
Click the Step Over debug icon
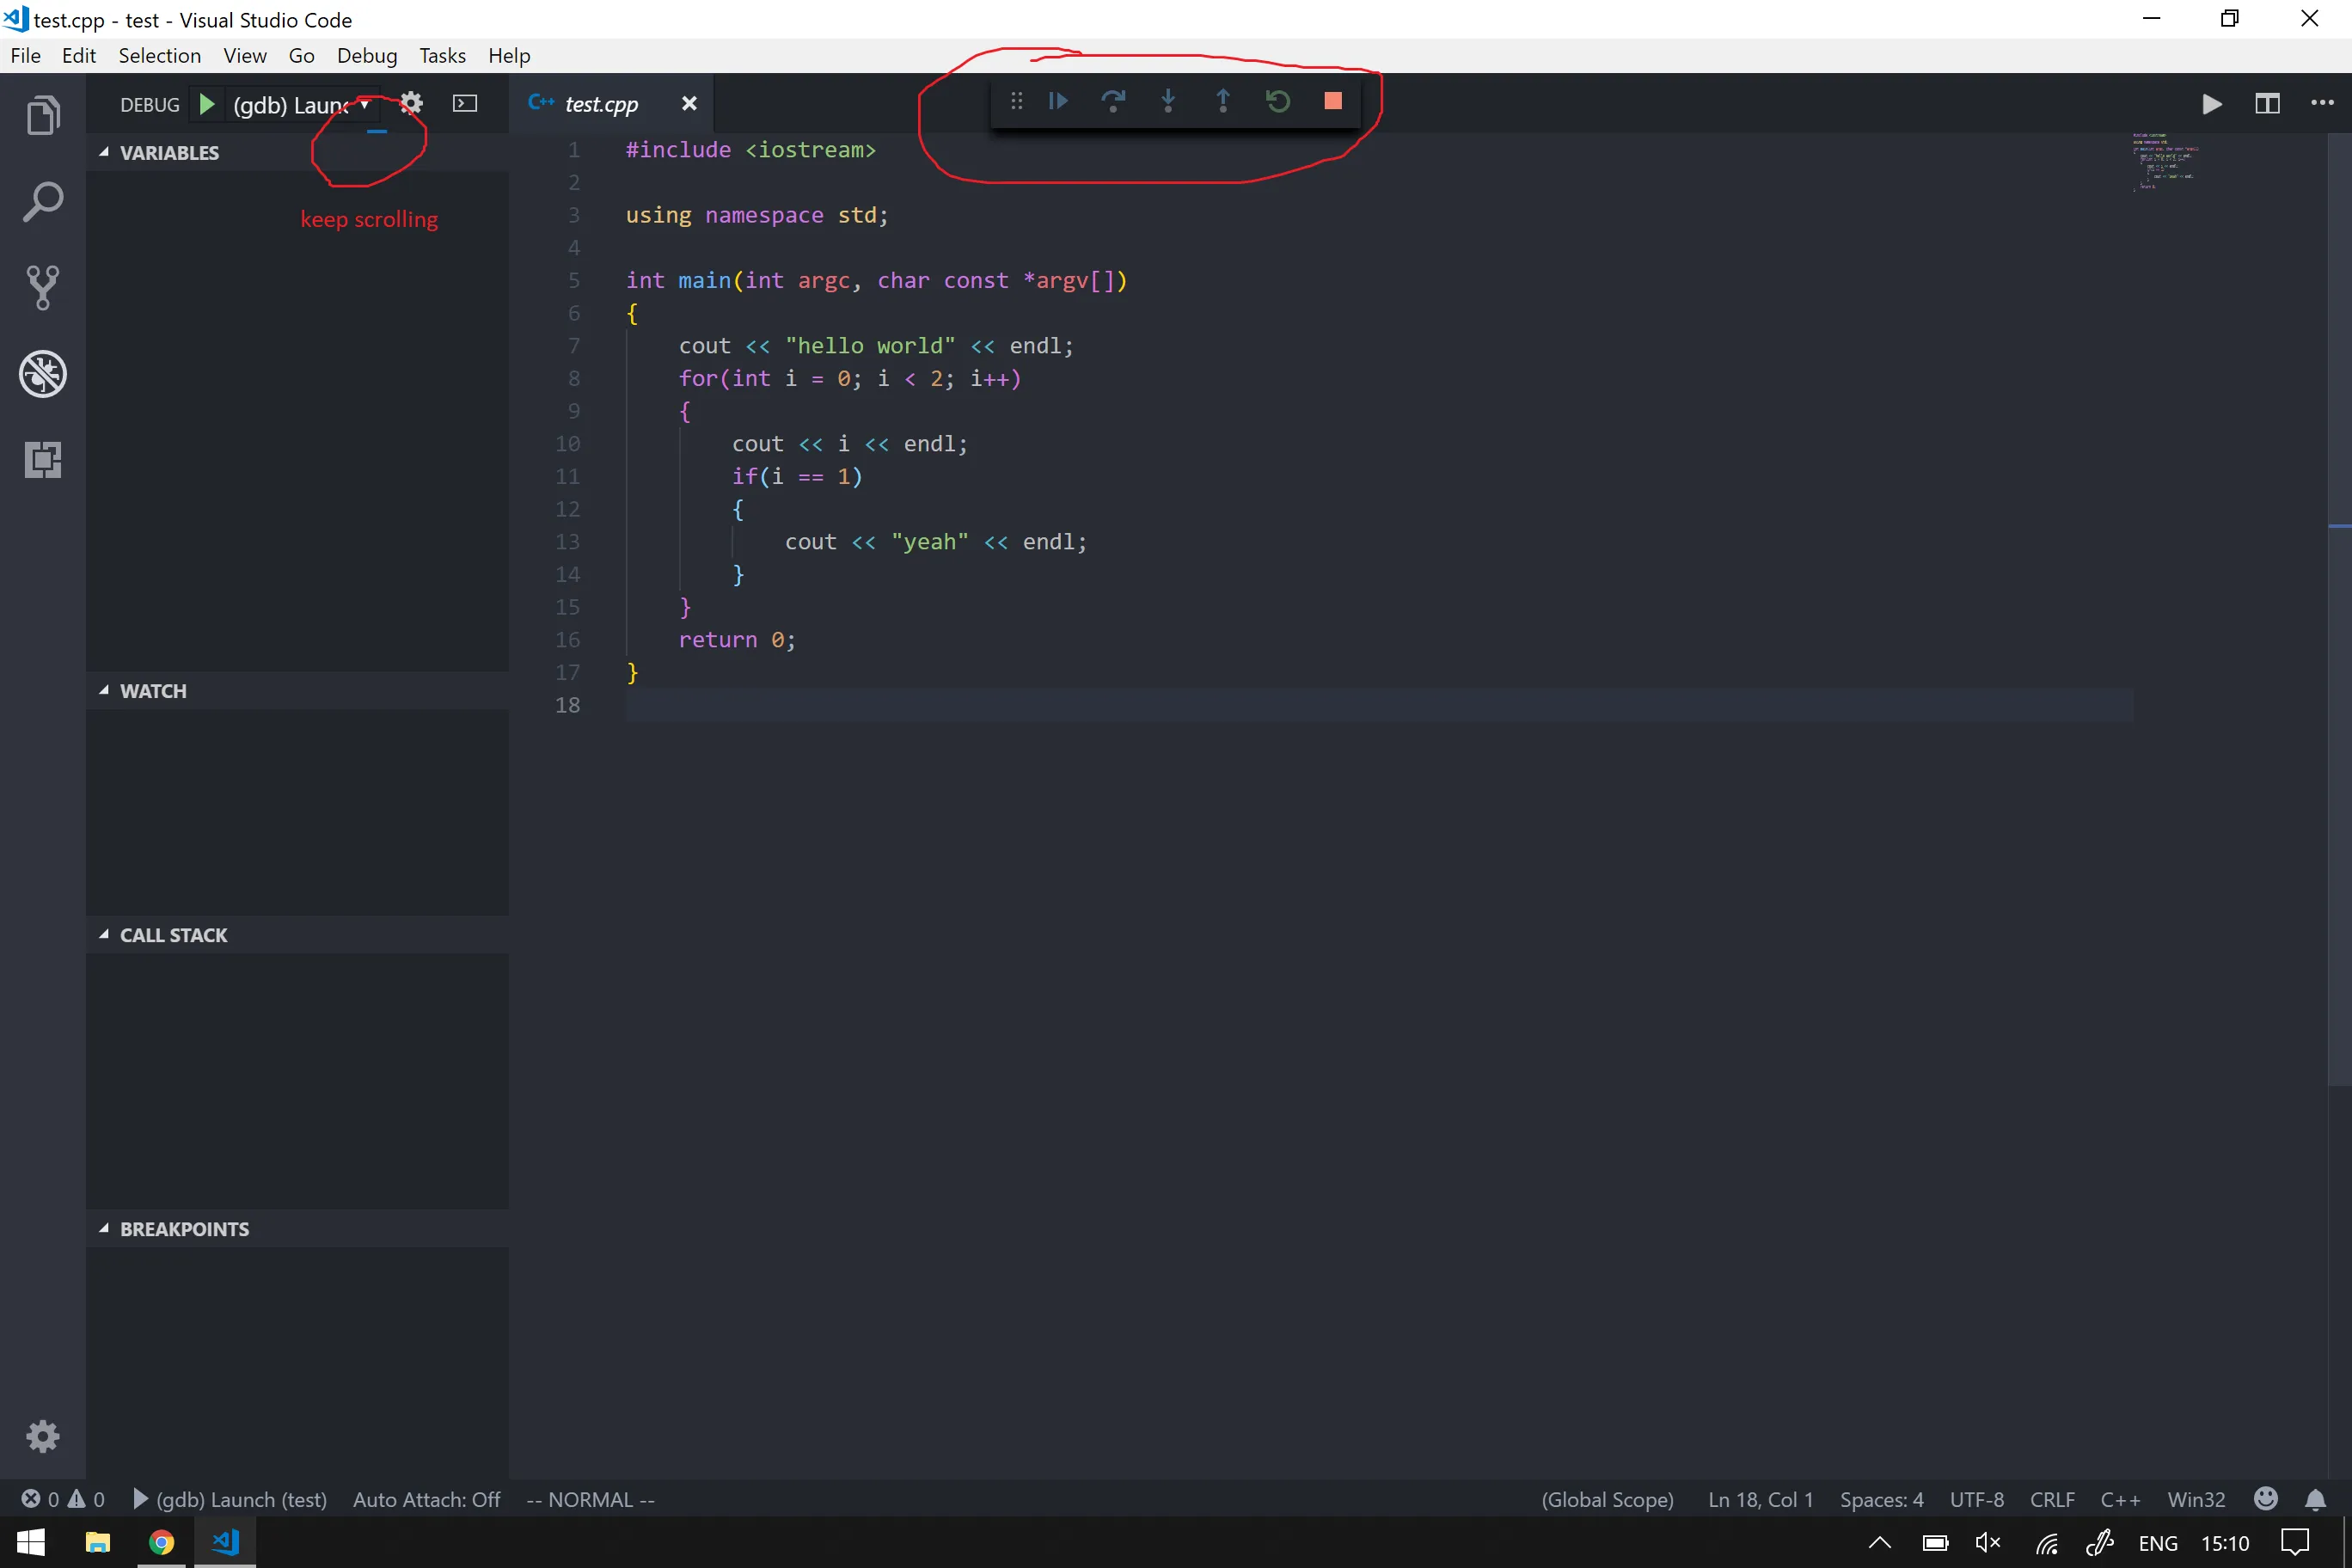pyautogui.click(x=1113, y=101)
